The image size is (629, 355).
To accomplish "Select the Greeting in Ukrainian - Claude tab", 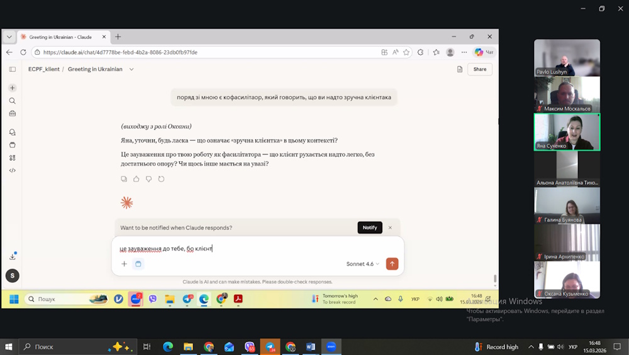I will point(61,37).
